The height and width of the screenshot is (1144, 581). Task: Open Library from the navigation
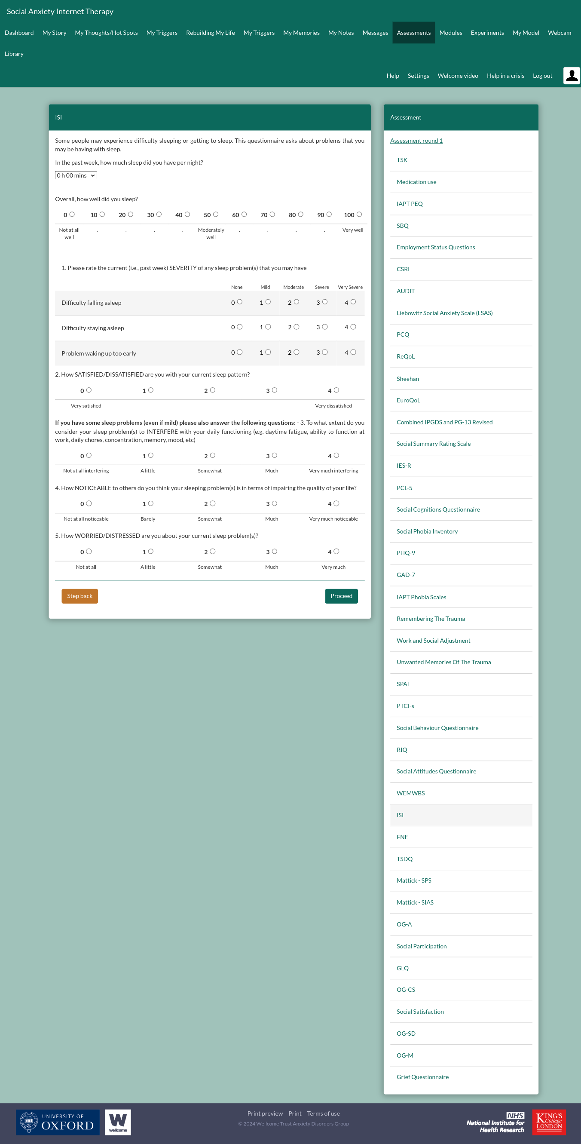click(14, 54)
